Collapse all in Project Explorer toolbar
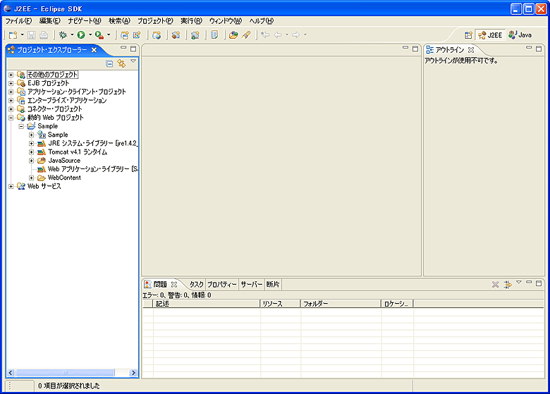Image resolution: width=550 pixels, height=394 pixels. pyautogui.click(x=109, y=63)
